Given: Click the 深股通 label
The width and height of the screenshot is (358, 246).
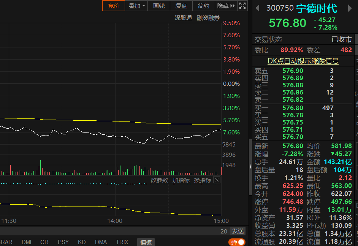Looking at the screenshot, I should pos(183,18).
